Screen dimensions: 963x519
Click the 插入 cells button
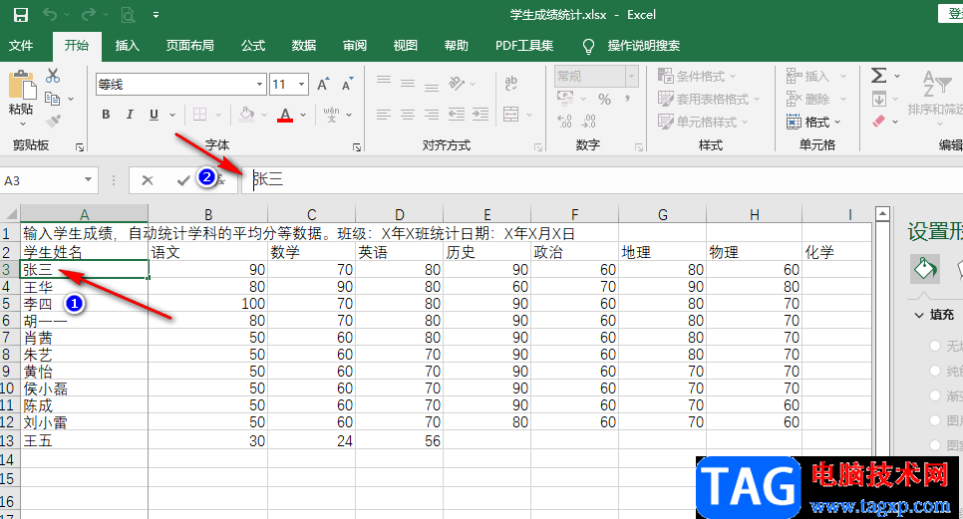coord(808,76)
